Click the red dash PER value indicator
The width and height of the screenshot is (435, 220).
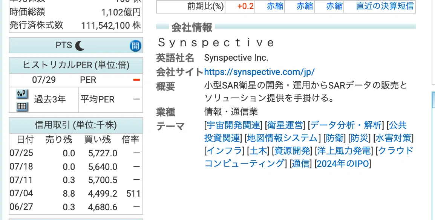136,80
